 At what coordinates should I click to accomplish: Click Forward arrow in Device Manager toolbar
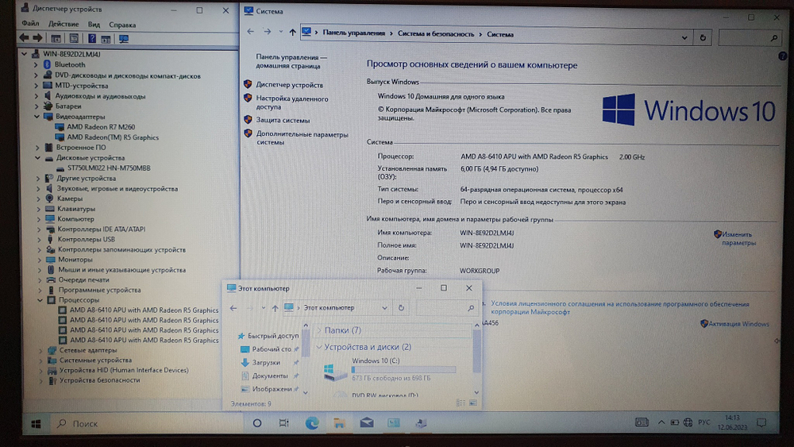click(x=37, y=38)
